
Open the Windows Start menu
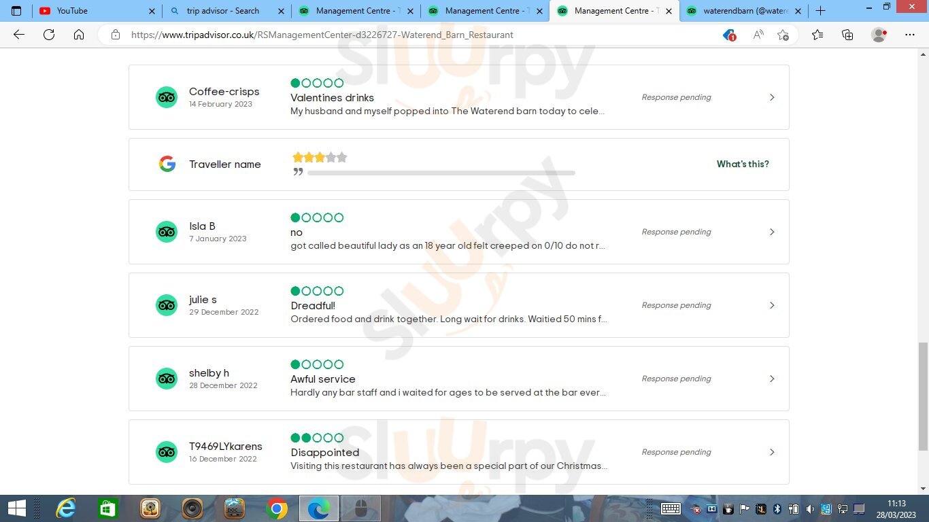point(16,508)
